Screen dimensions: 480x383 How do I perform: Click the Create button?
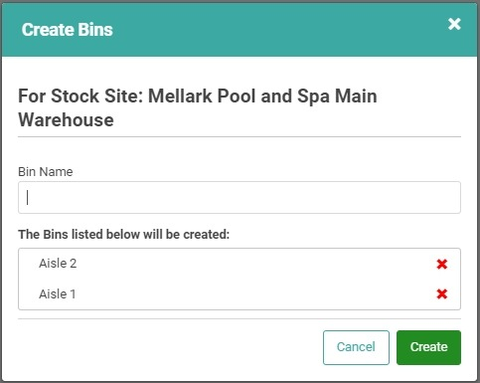[428, 347]
